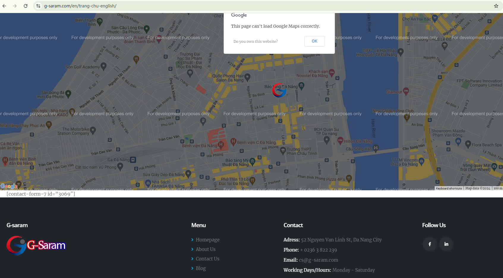Open the LinkedIn social icon
The image size is (503, 278).
click(x=446, y=244)
